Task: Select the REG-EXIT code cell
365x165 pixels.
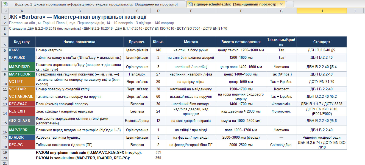Action: point(22,111)
